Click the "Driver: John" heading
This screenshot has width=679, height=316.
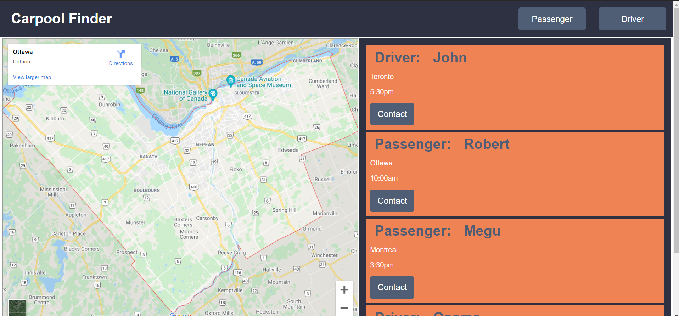(x=421, y=57)
